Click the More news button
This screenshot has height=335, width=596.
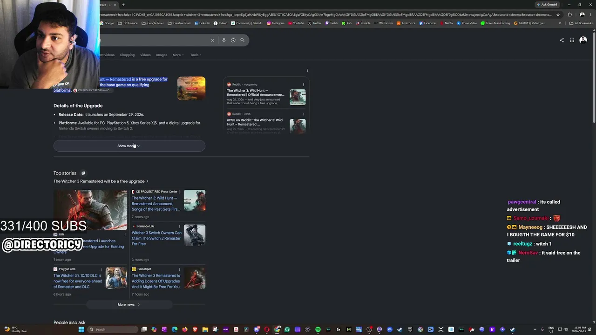tap(129, 305)
